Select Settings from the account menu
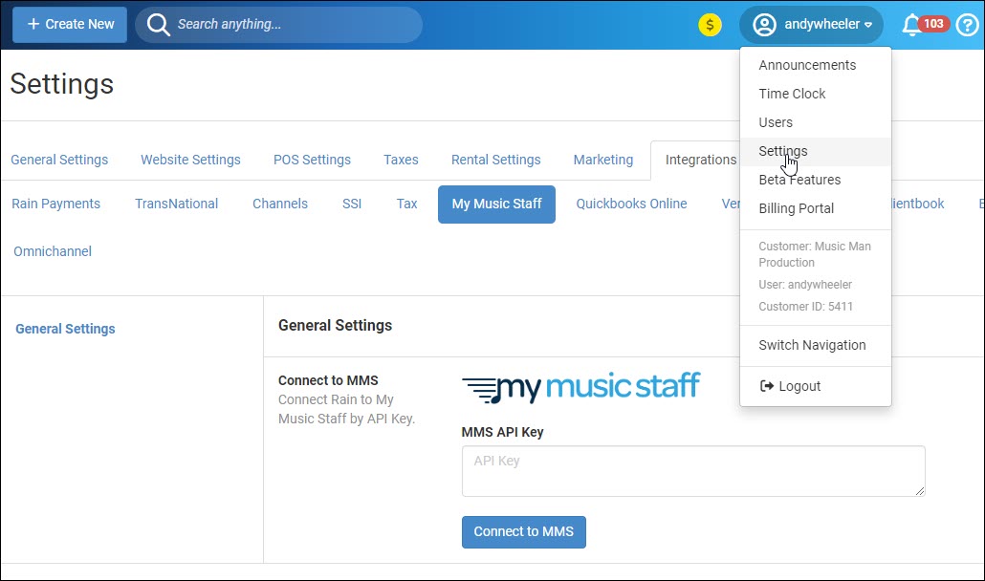This screenshot has width=985, height=581. click(783, 151)
